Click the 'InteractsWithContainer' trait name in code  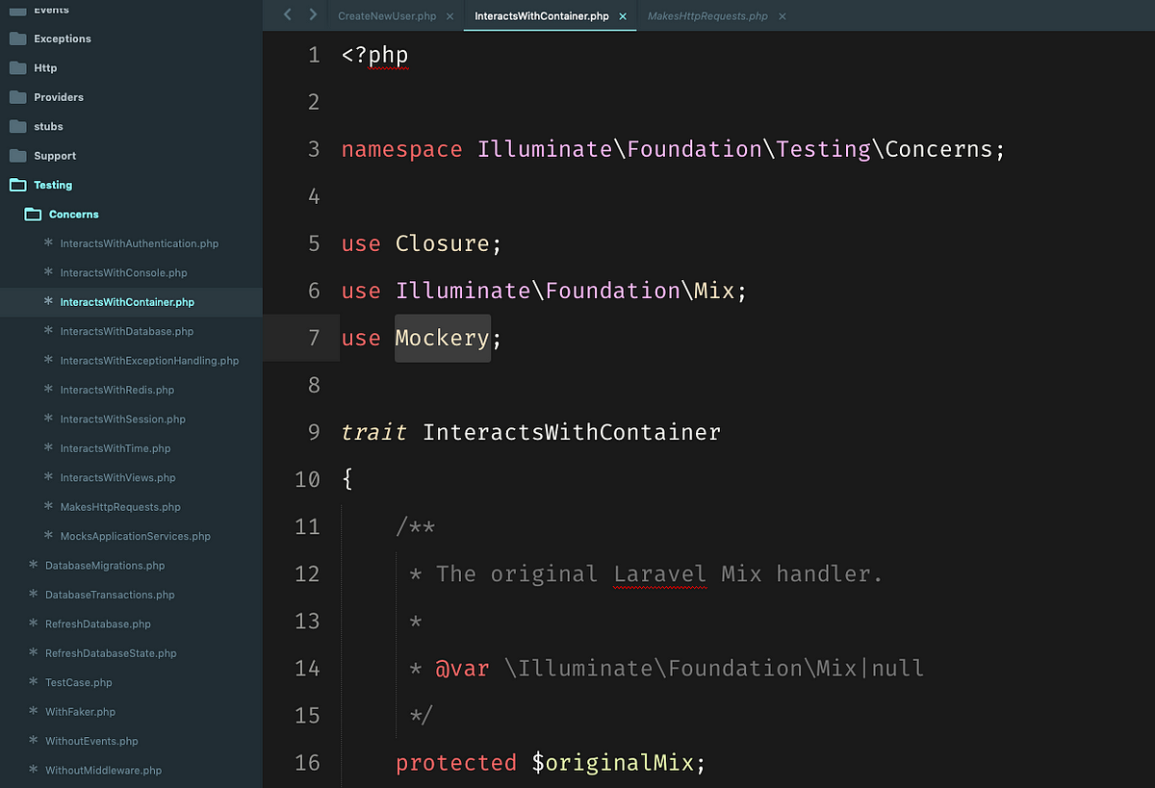click(x=572, y=432)
